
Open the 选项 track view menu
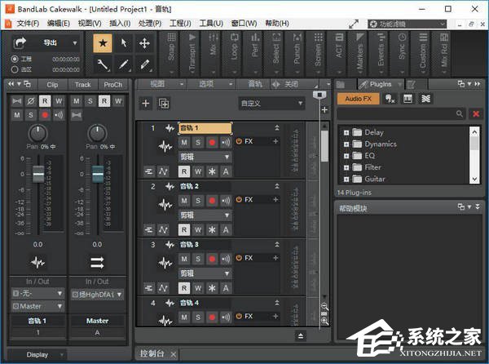211,84
